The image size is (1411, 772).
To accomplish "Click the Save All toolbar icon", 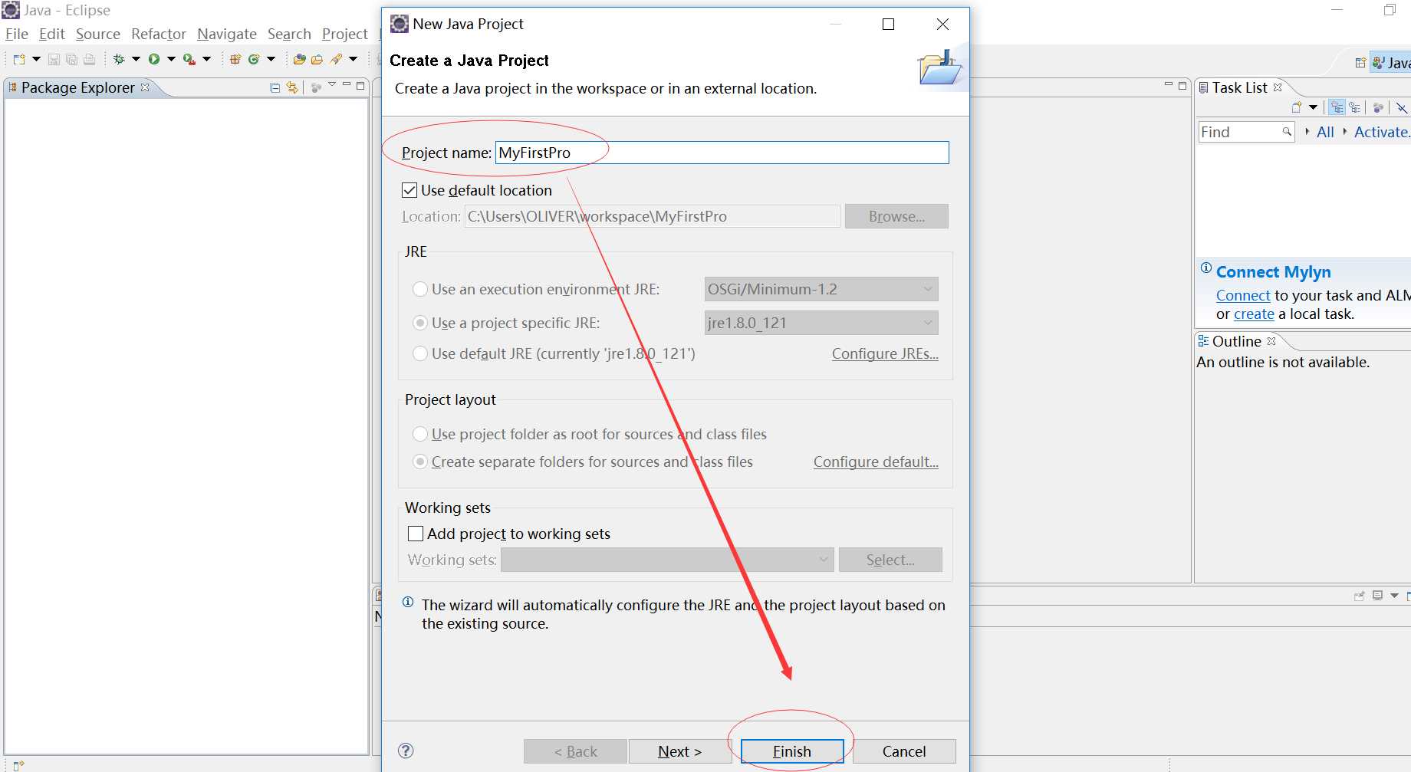I will pos(71,59).
